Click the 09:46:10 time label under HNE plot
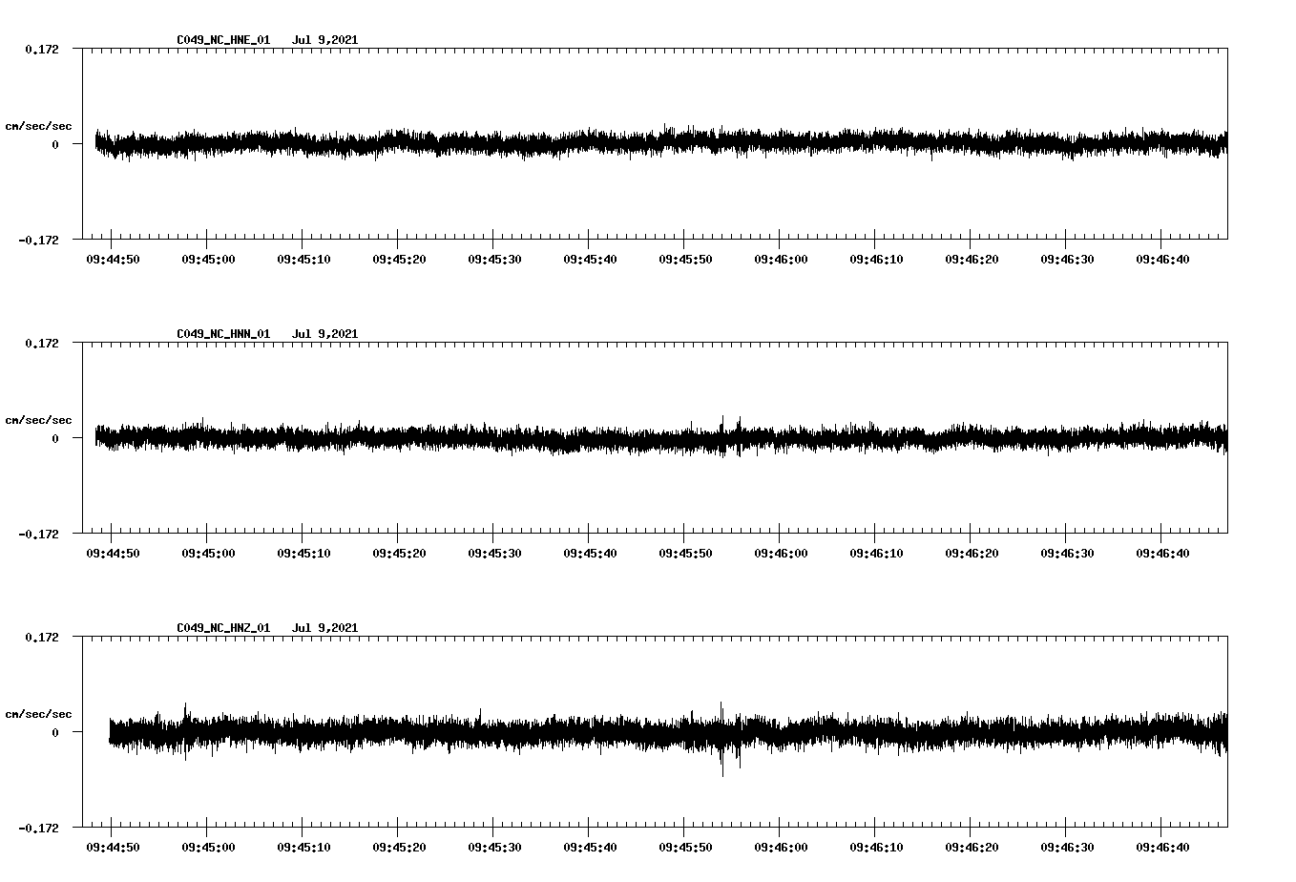 point(876,260)
